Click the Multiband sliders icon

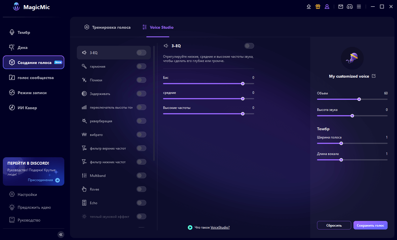click(x=84, y=175)
